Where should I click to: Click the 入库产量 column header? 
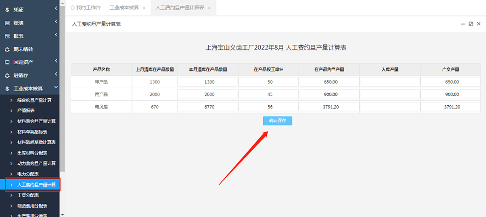390,70
